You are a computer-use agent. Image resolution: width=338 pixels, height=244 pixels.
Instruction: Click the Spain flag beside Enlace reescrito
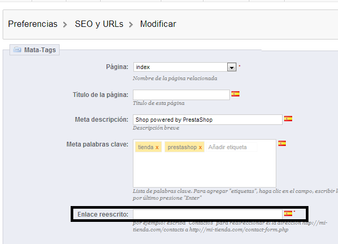(x=288, y=213)
